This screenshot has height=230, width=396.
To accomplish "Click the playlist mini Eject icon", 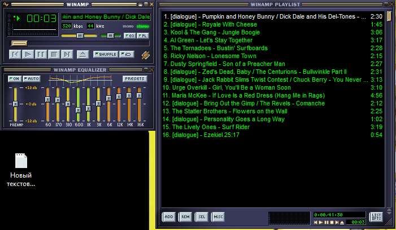I will 342,223.
